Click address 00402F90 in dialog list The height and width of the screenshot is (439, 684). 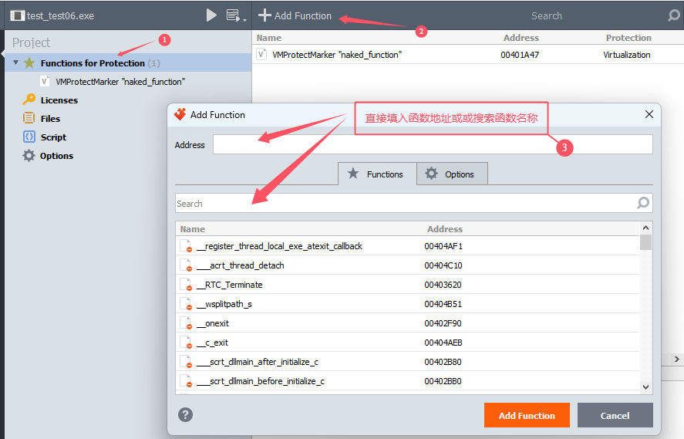click(x=443, y=323)
